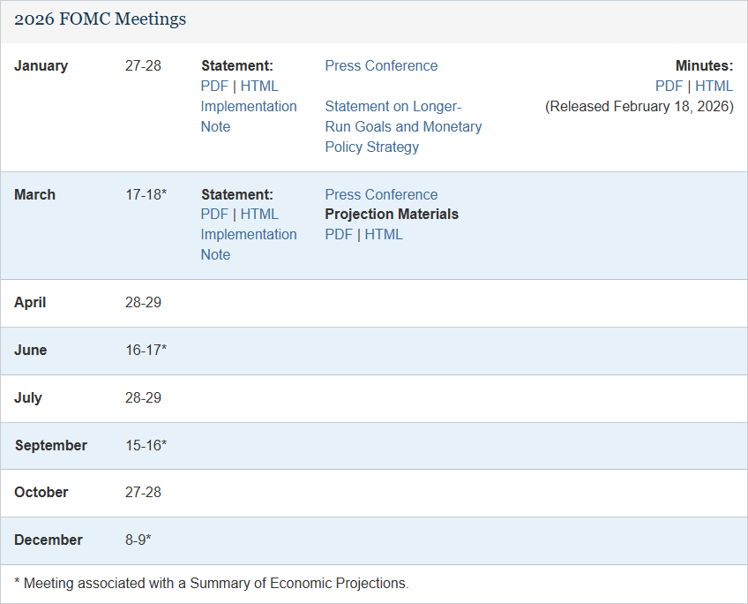Open Statement on Longer-Run Goals link
Viewport: 748px width, 604px height.
coord(403,126)
